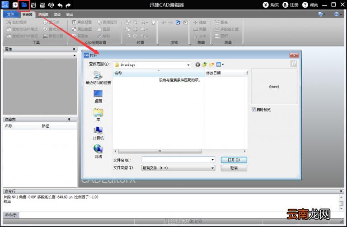Toggle the 黑白绘图 black-white drawing option
The width and height of the screenshot is (347, 227).
pos(82,29)
